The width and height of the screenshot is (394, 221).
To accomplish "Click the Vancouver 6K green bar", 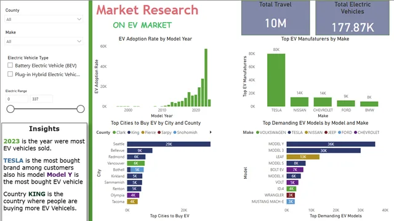I will coord(136,163).
